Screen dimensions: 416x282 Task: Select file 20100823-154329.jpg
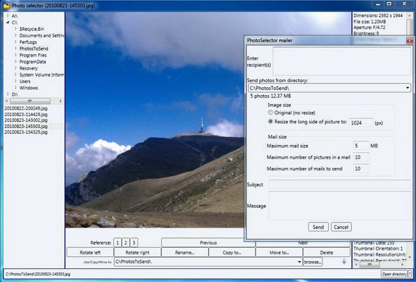26,132
